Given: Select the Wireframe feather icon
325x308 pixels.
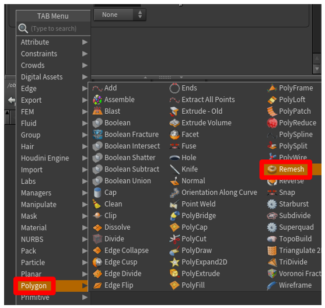Looking at the screenshot, I should click(272, 285).
